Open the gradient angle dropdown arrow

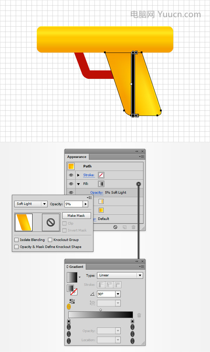[x=118, y=294]
